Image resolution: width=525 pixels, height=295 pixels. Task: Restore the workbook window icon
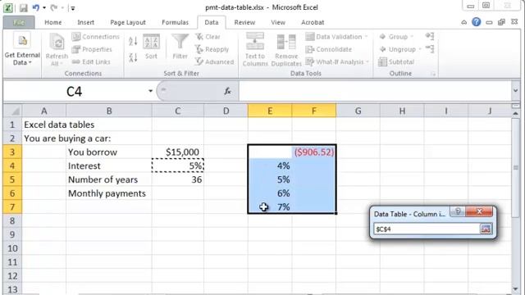(x=501, y=22)
